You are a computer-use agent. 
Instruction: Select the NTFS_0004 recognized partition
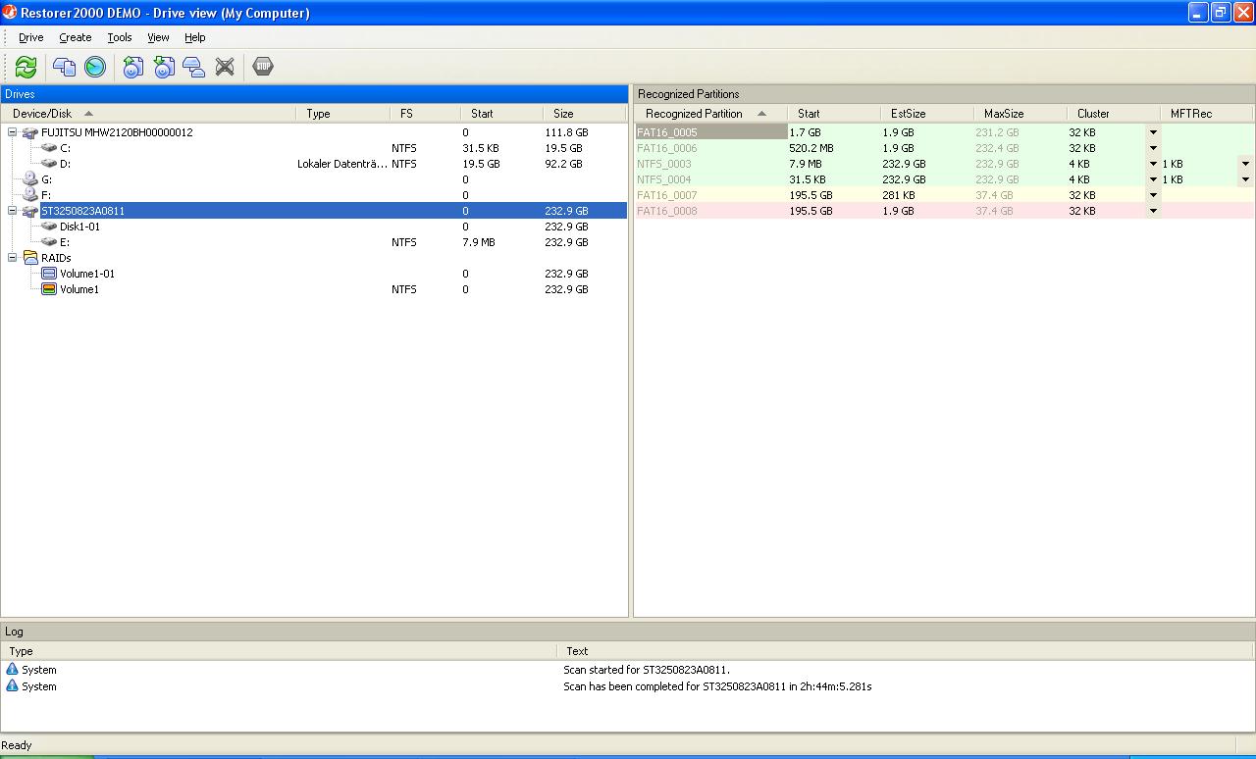664,179
